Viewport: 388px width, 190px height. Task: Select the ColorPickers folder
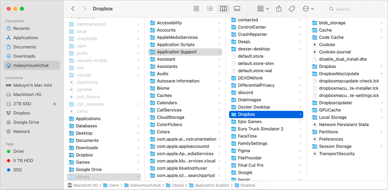tap(185, 124)
